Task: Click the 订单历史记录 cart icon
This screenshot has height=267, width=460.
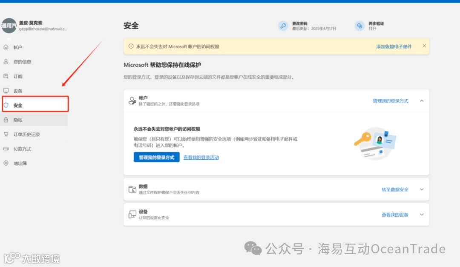Action: point(6,134)
